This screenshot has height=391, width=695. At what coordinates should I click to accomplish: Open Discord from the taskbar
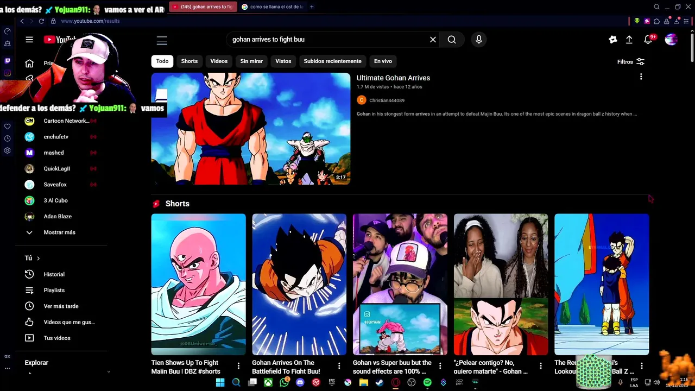[x=300, y=382]
